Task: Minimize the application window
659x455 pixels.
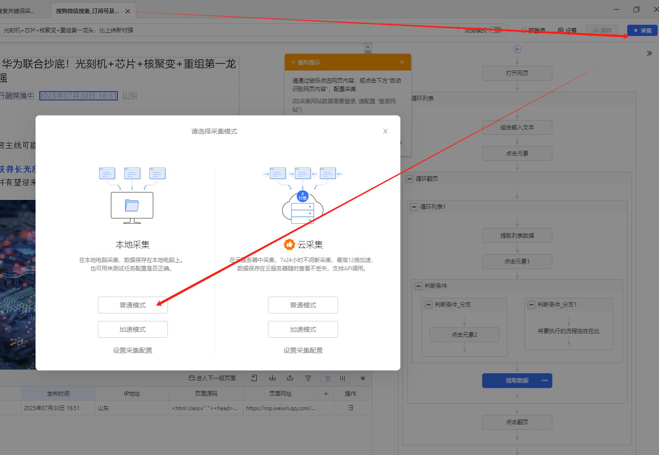Action: (x=616, y=10)
